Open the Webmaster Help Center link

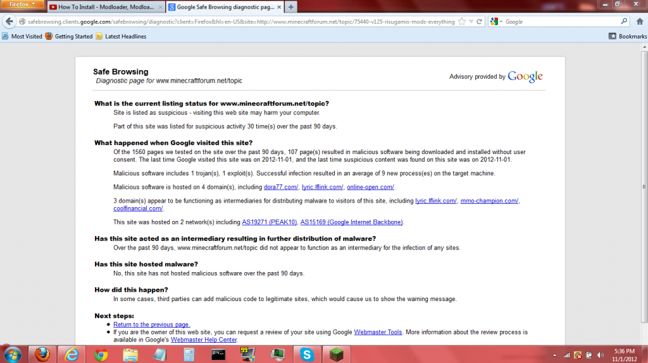204,340
